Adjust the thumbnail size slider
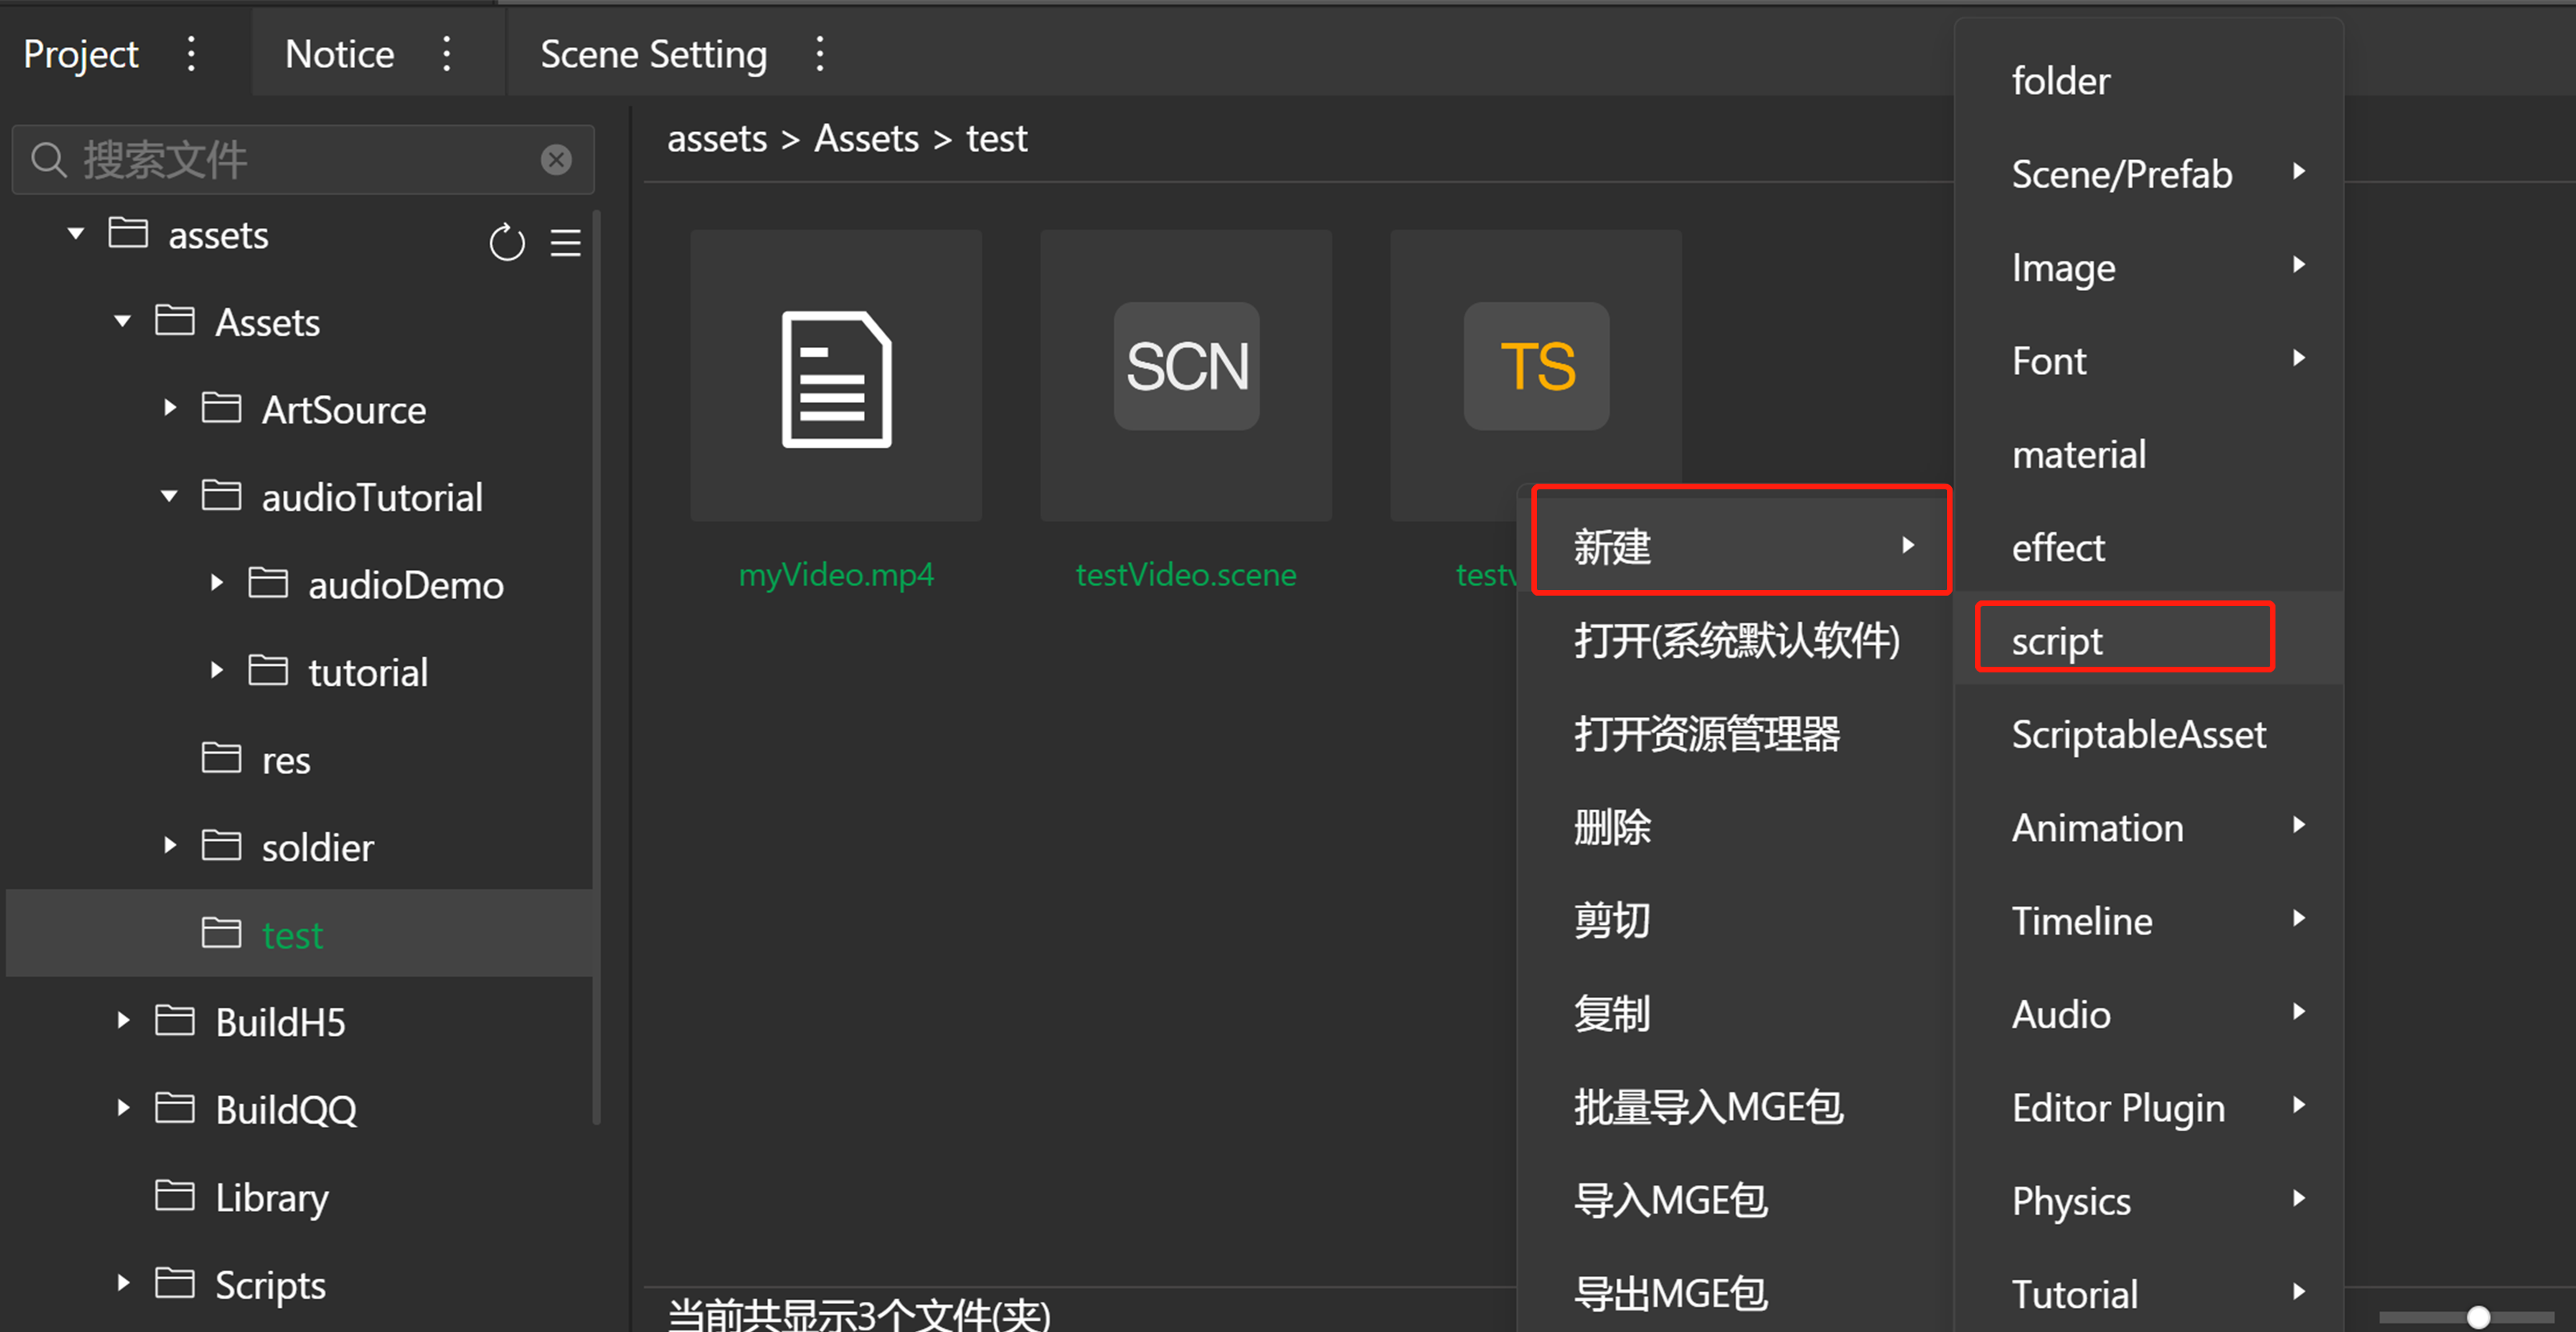The width and height of the screenshot is (2576, 1332). [2477, 1317]
